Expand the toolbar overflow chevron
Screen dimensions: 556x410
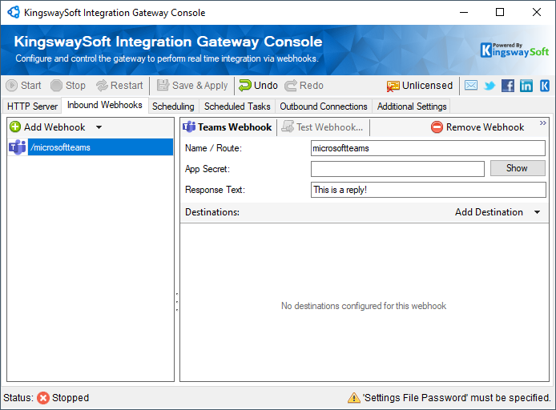pyautogui.click(x=543, y=123)
